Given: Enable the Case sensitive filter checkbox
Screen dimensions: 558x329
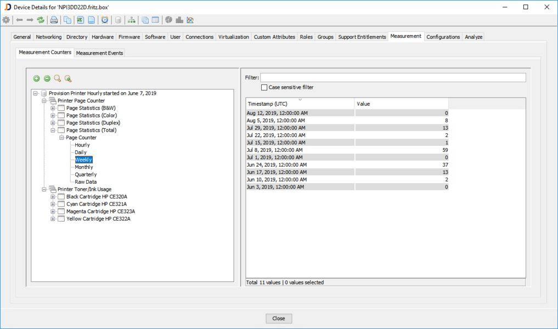Looking at the screenshot, I should (x=264, y=87).
